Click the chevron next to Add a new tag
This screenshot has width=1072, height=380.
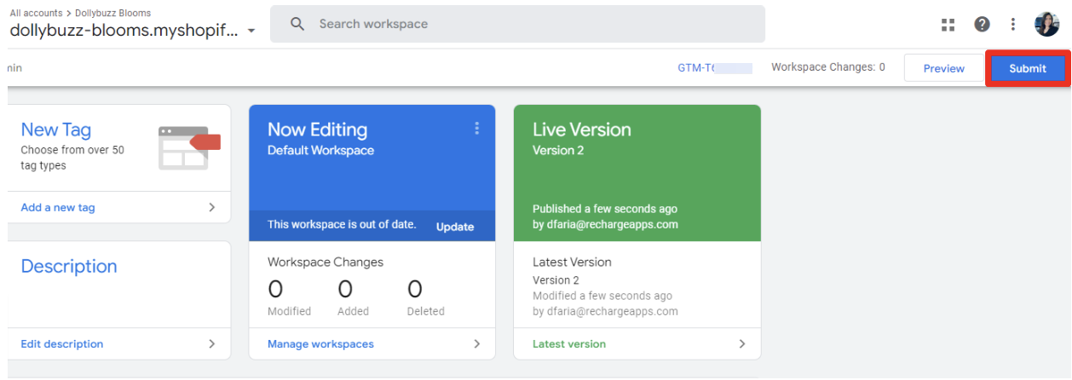(x=211, y=207)
